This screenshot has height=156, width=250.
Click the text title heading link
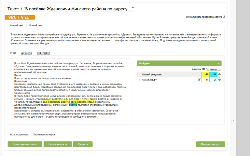[x=70, y=9]
